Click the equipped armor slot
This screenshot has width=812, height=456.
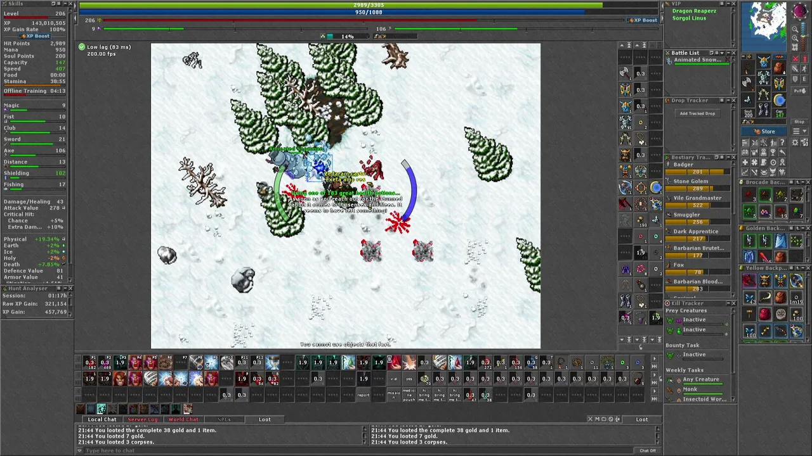click(x=763, y=77)
